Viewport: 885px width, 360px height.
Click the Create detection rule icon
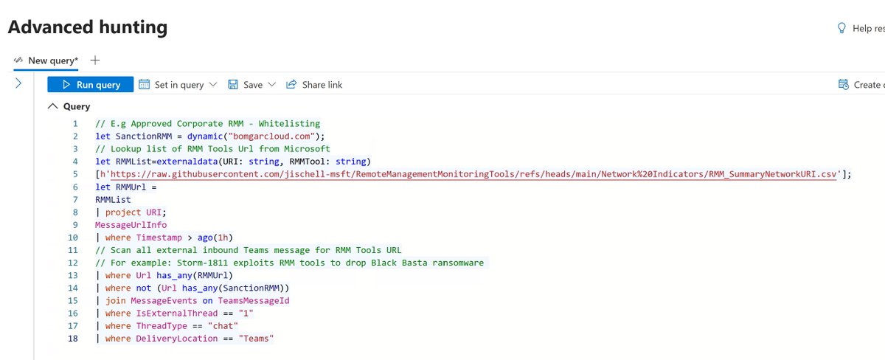pos(843,85)
